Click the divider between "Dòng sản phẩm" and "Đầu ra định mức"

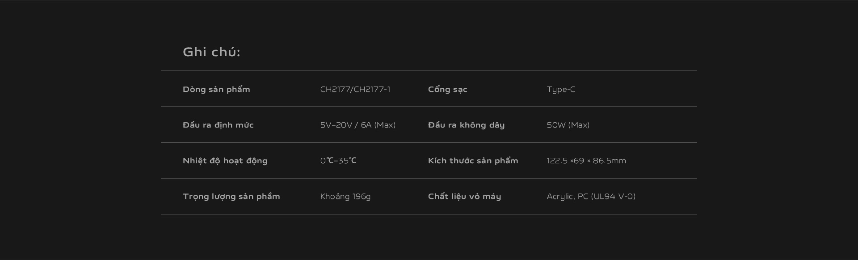[x=429, y=106]
